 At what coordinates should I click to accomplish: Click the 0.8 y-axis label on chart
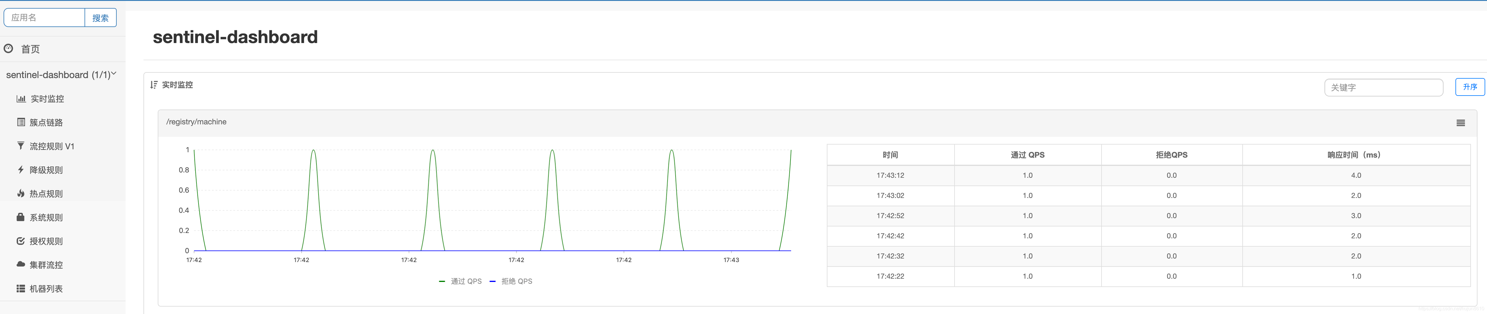tap(184, 170)
